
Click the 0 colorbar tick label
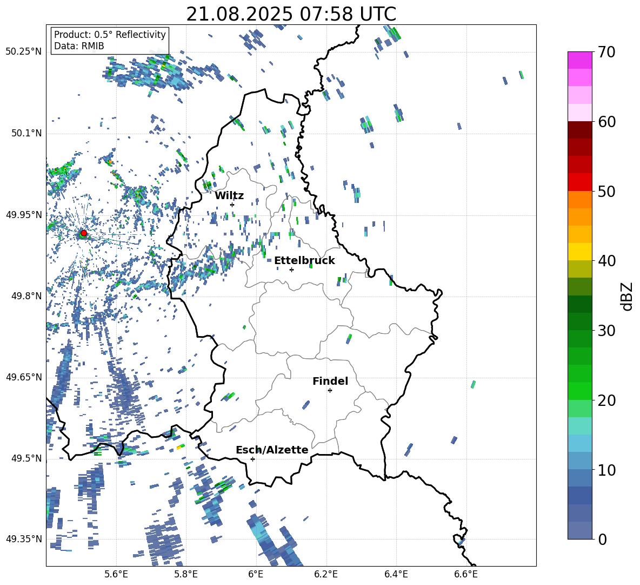[x=602, y=539]
